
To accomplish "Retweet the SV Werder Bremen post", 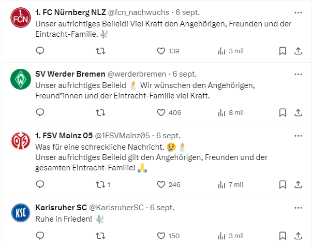I will pos(101,112).
